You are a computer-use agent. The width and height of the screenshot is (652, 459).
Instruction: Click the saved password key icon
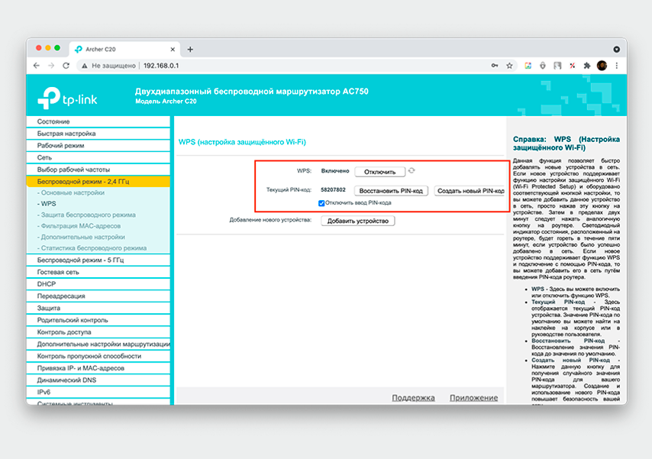pyautogui.click(x=495, y=66)
